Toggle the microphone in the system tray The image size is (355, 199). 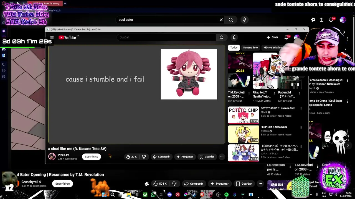317,195
